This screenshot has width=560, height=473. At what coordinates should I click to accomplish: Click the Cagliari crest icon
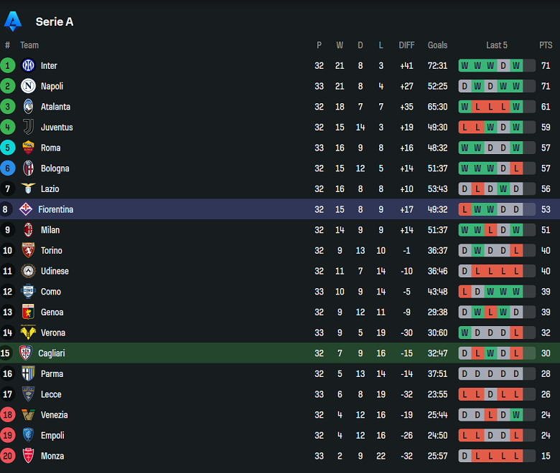click(25, 353)
